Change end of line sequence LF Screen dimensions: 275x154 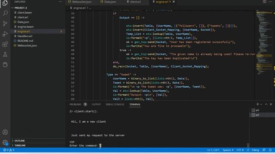click(248, 150)
